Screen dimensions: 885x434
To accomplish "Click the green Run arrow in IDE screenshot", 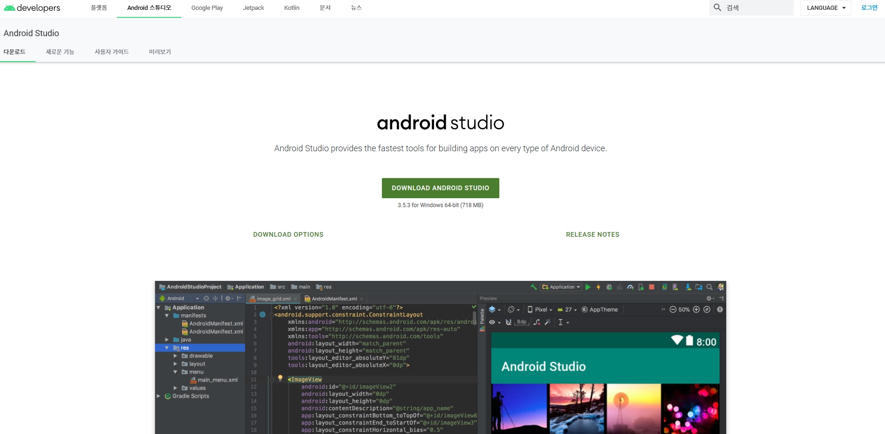I will 588,287.
